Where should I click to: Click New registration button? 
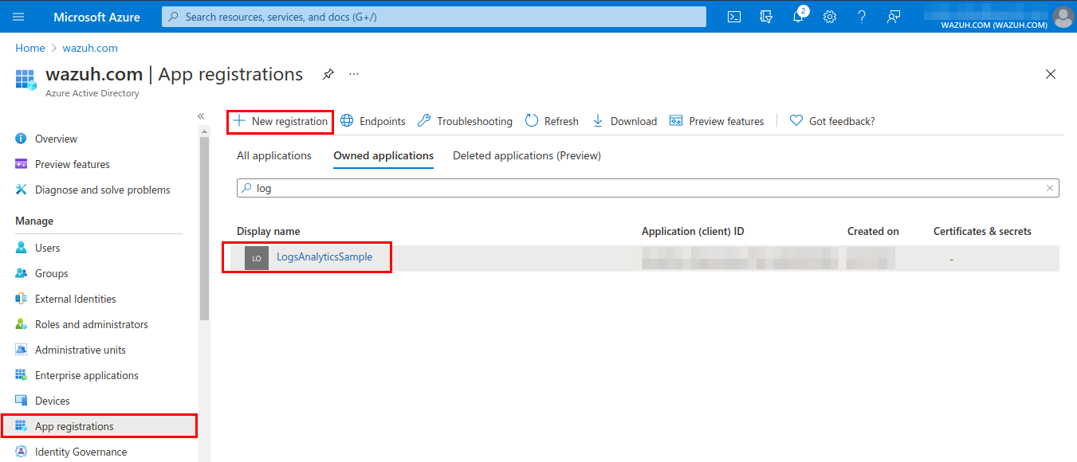point(280,121)
